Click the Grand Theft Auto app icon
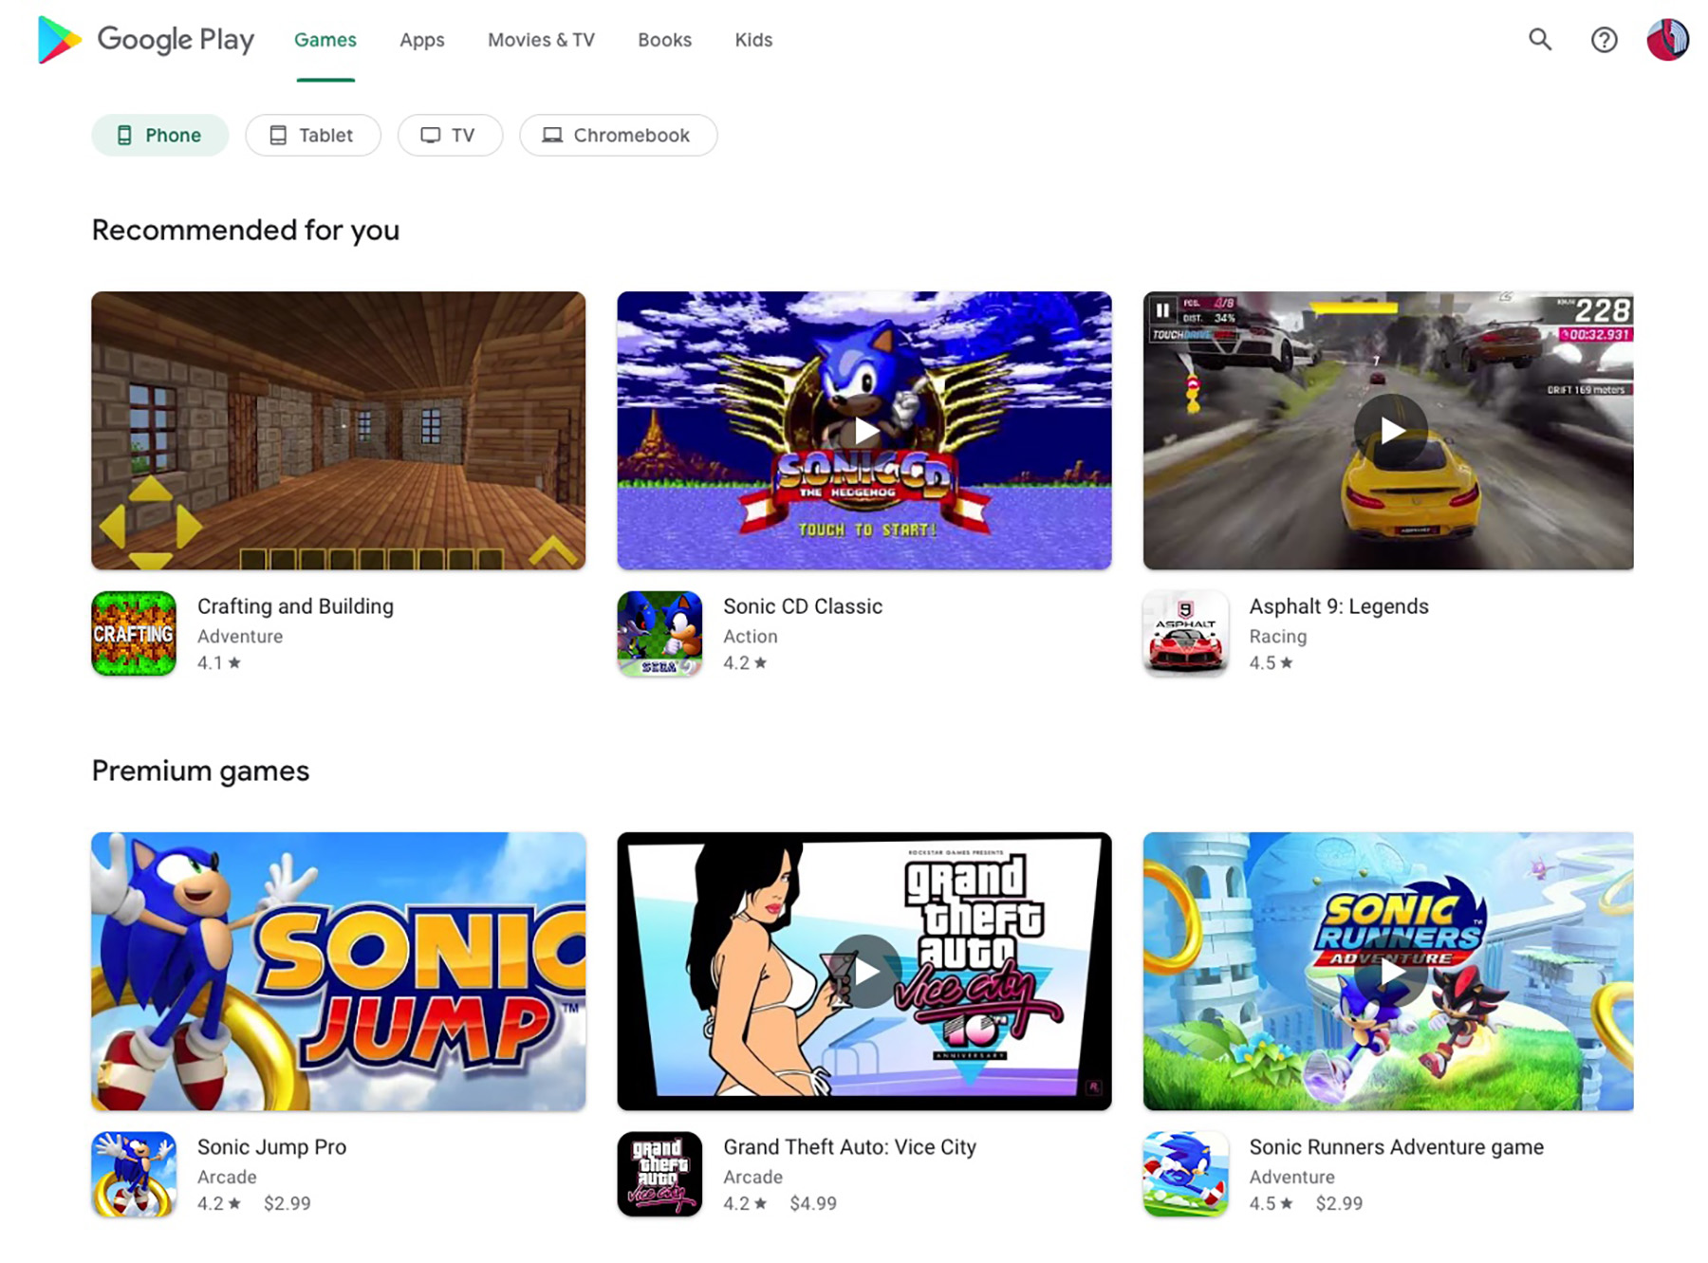Screen dimensions: 1708x1263 click(659, 1174)
